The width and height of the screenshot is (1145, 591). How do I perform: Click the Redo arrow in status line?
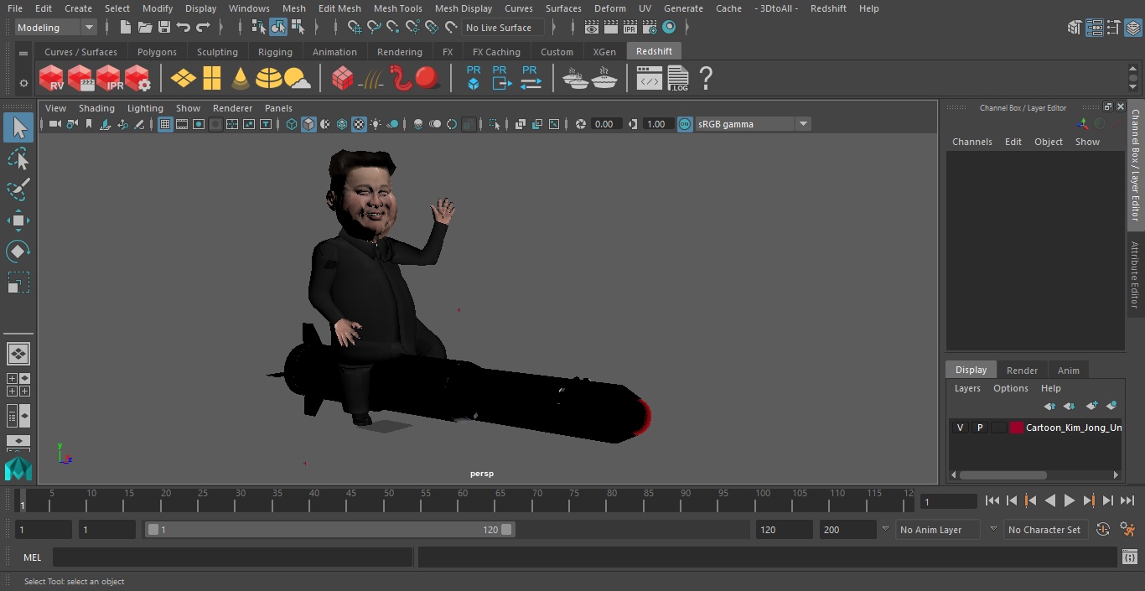click(x=203, y=28)
